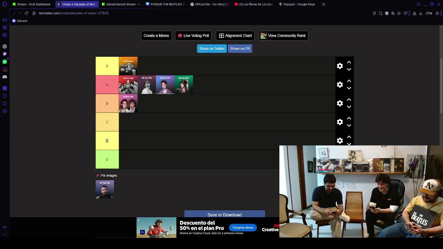Click View Community Rank button
Screen dimensions: 443x249
[283, 36]
